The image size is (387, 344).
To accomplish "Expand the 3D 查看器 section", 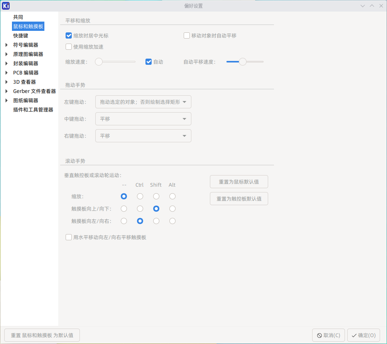I will [7, 82].
